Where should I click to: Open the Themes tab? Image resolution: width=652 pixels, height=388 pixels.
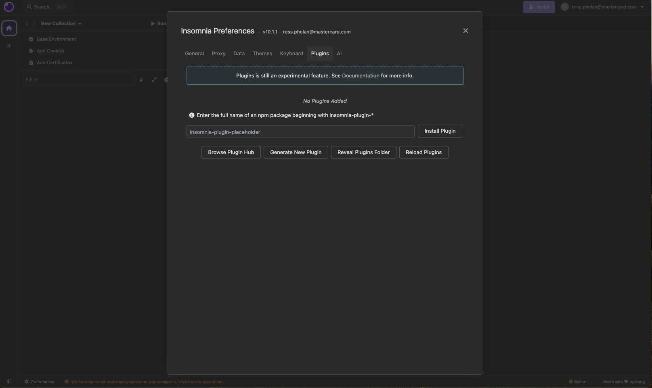point(262,54)
